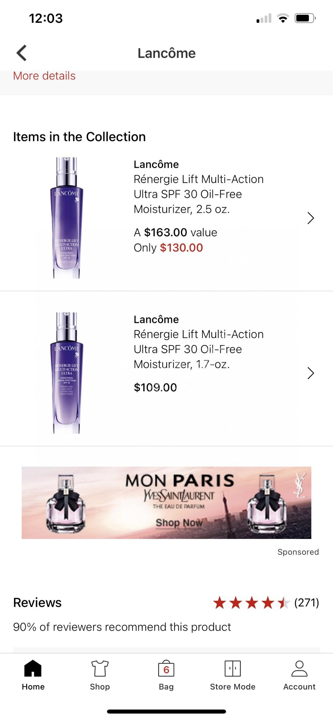Screen dimensions: 333x720
Task: Open the Rénergie Lift 2.5 oz. product title
Action: [x=199, y=194]
